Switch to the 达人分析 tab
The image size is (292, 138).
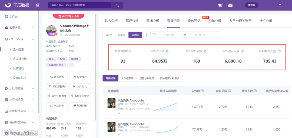pos(111,21)
